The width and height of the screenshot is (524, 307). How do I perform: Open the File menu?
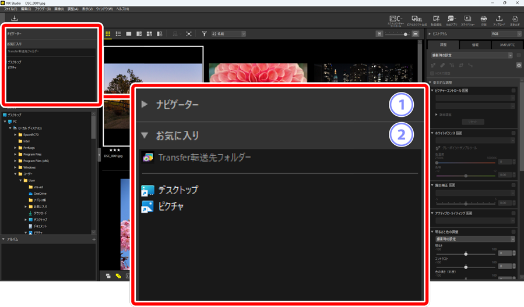pos(10,9)
